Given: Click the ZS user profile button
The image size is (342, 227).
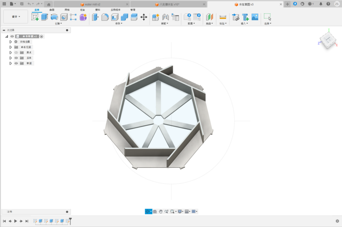Looking at the screenshot, I should click(336, 4).
